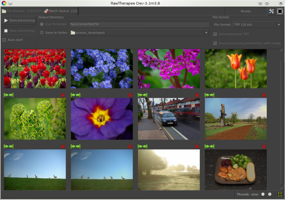Toggle fullscreen with the top-right square icon
This screenshot has width=285, height=200.
280,11
